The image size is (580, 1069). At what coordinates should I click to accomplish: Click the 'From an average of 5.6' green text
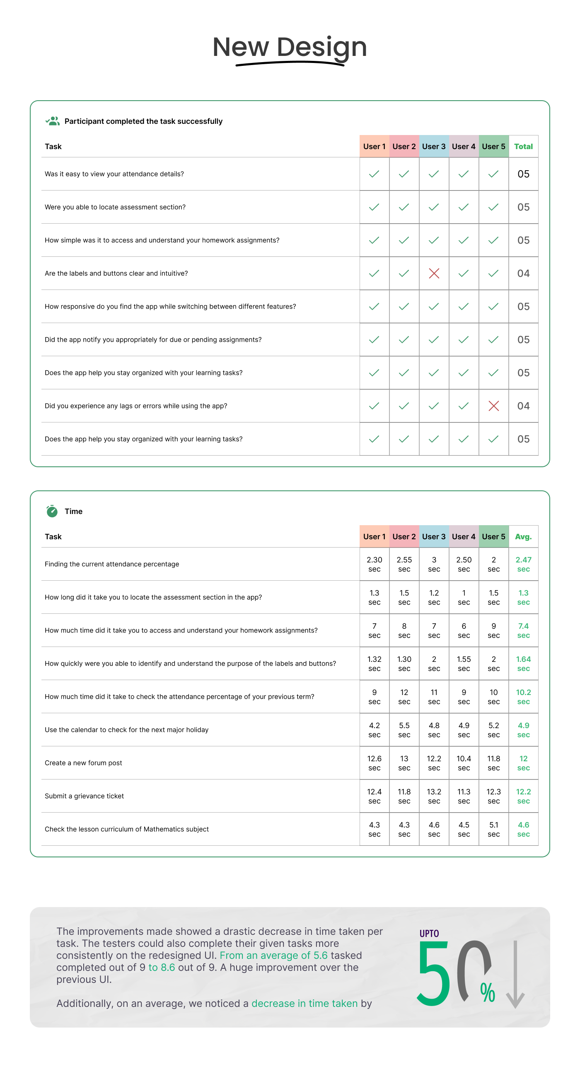(x=273, y=955)
